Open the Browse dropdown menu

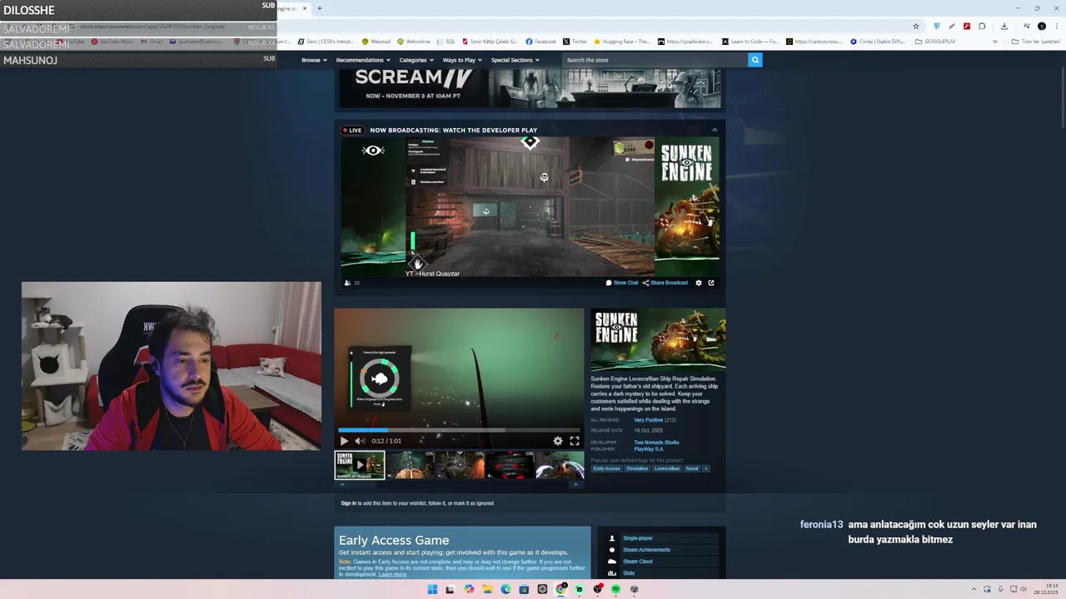tap(313, 60)
